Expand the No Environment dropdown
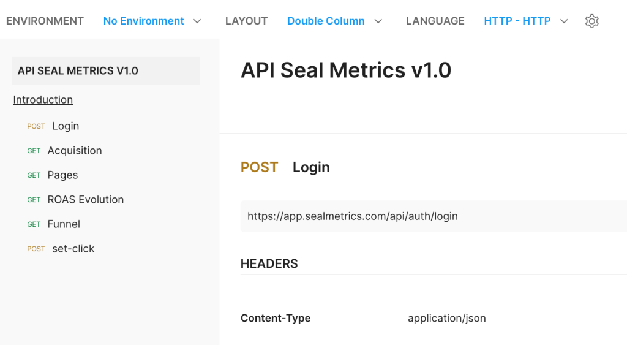This screenshot has width=627, height=345. click(x=152, y=21)
